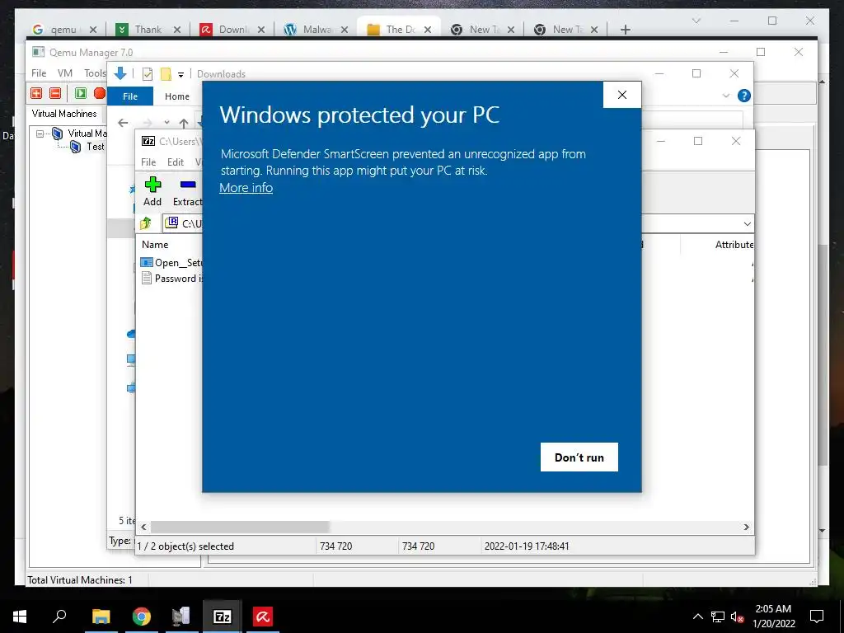The image size is (844, 633).
Task: Open the 7-Zip path dropdown arrow
Action: pyautogui.click(x=747, y=223)
